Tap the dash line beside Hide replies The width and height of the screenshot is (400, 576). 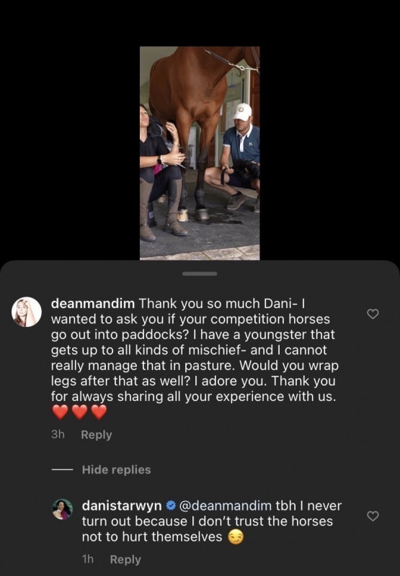(62, 470)
